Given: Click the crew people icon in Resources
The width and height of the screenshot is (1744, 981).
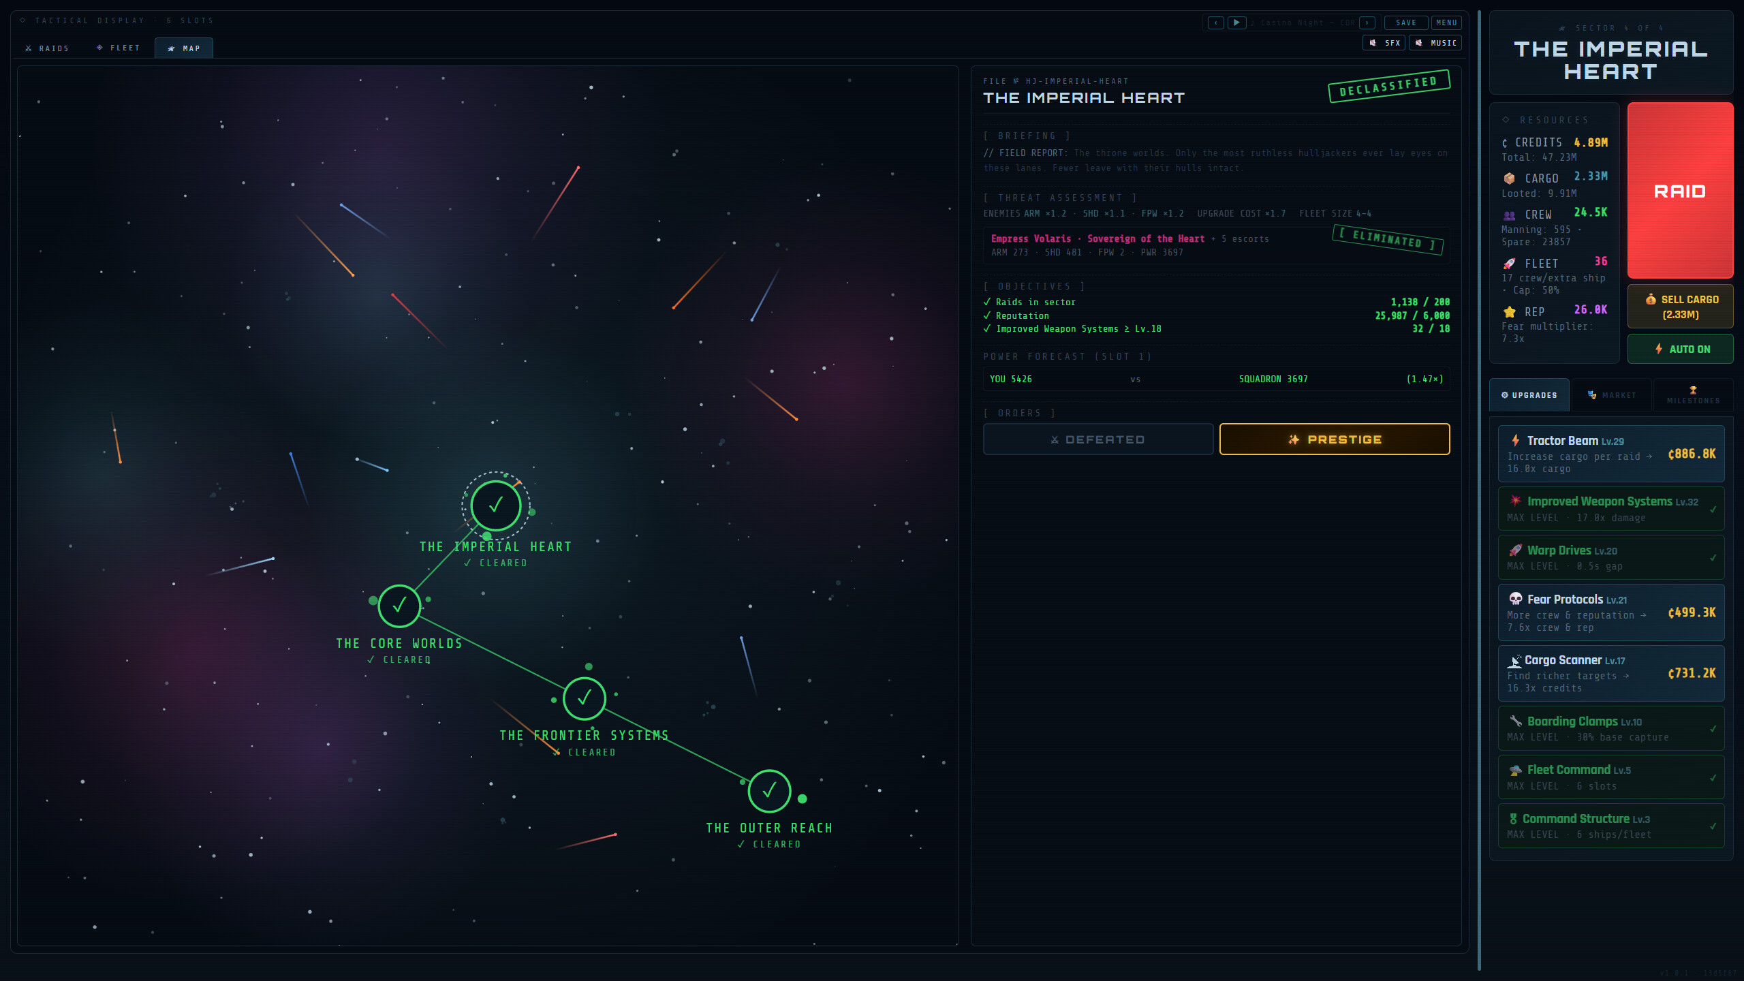Looking at the screenshot, I should tap(1509, 215).
